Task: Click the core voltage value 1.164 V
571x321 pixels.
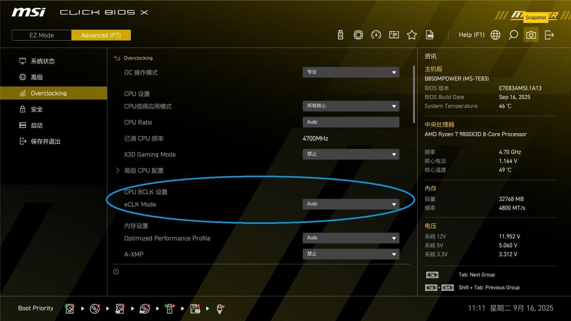Action: pos(508,161)
